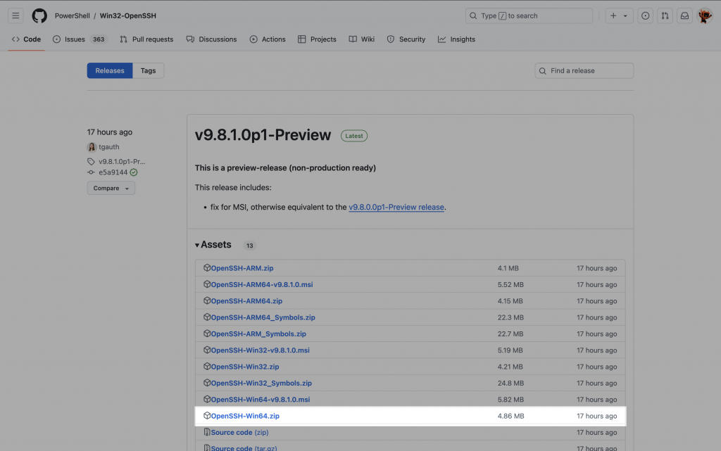This screenshot has width=721, height=451.
Task: Open the Insights tab
Action: [456, 39]
